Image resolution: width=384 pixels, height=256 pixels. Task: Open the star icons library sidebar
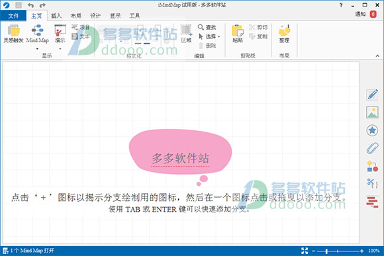click(372, 130)
